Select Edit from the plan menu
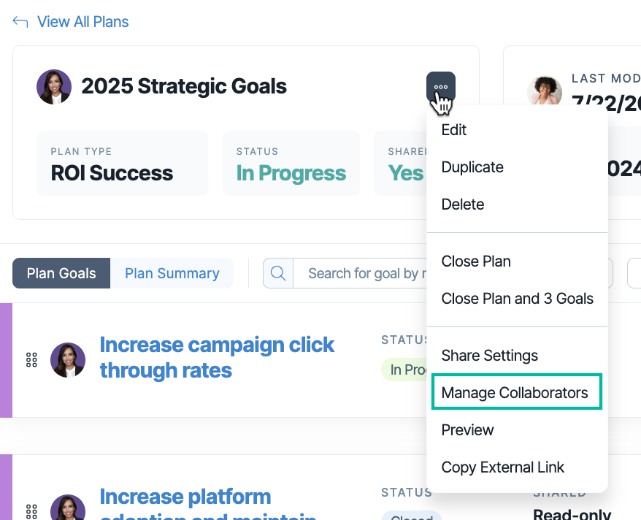641x520 pixels. [454, 130]
